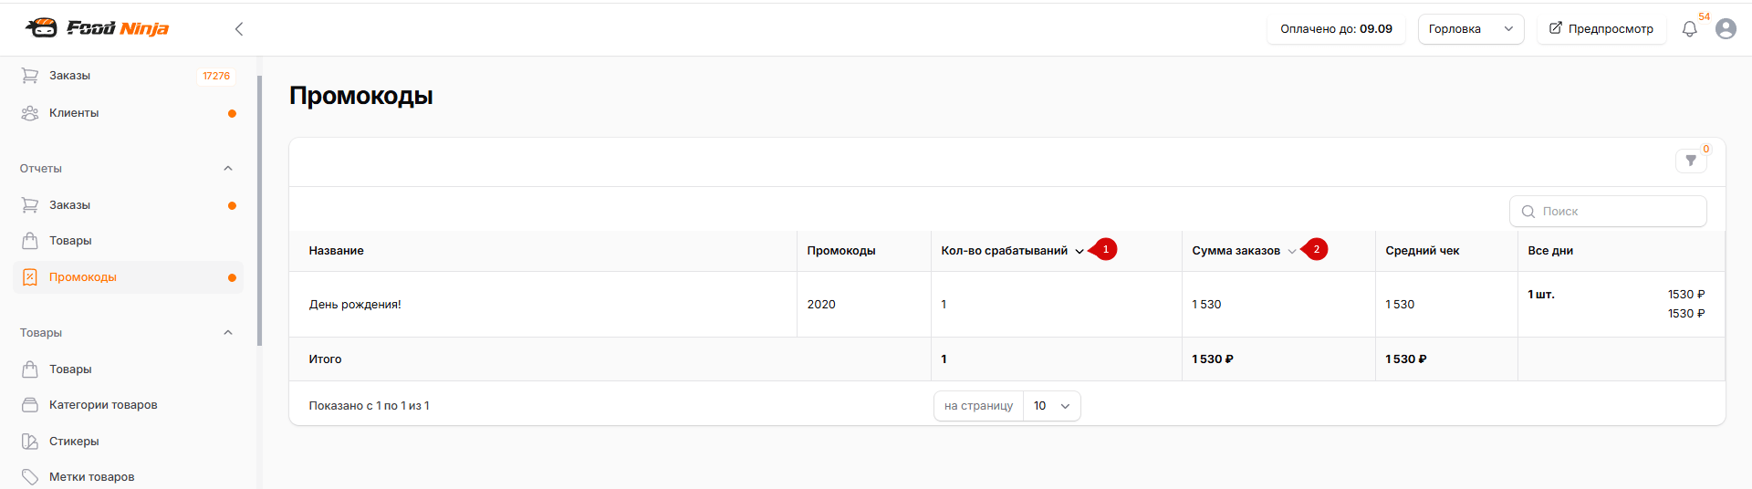Collapse the Отчеты section
Screen dimensions: 1752x489
click(228, 169)
